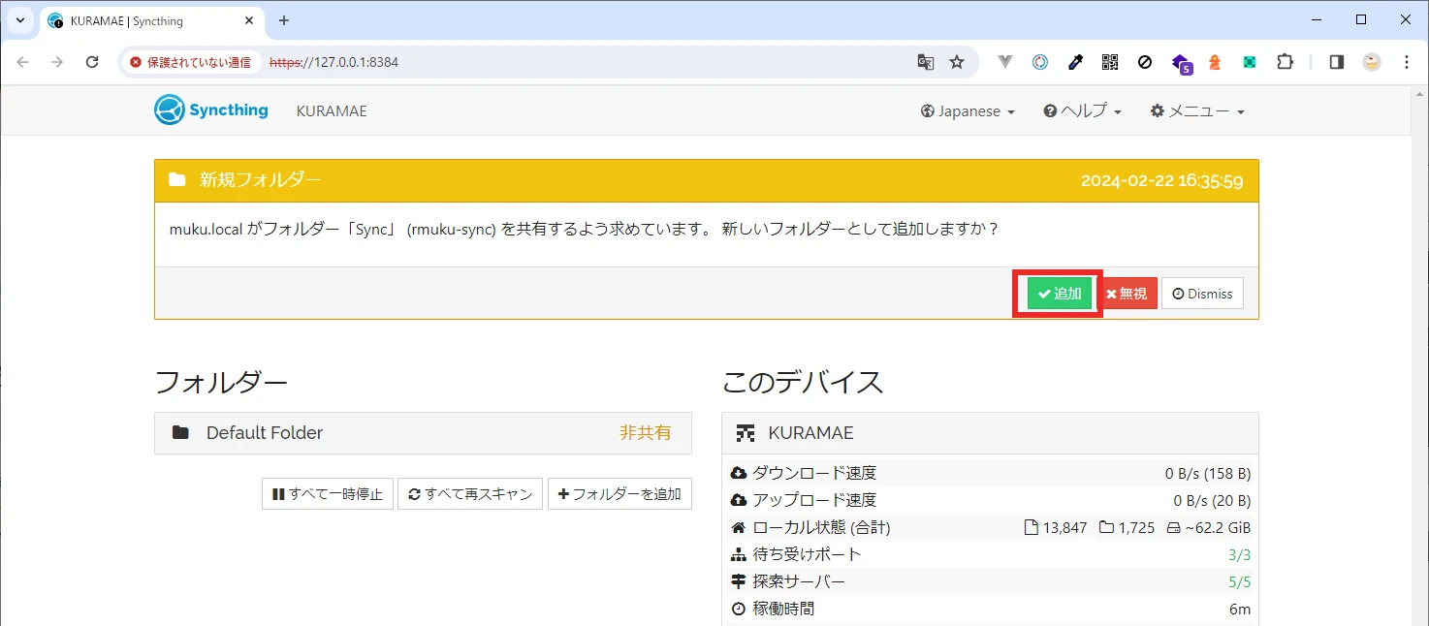Image resolution: width=1429 pixels, height=626 pixels.
Task: Click the 2024-02-22 16:35:59 timestamp
Action: click(x=1161, y=180)
